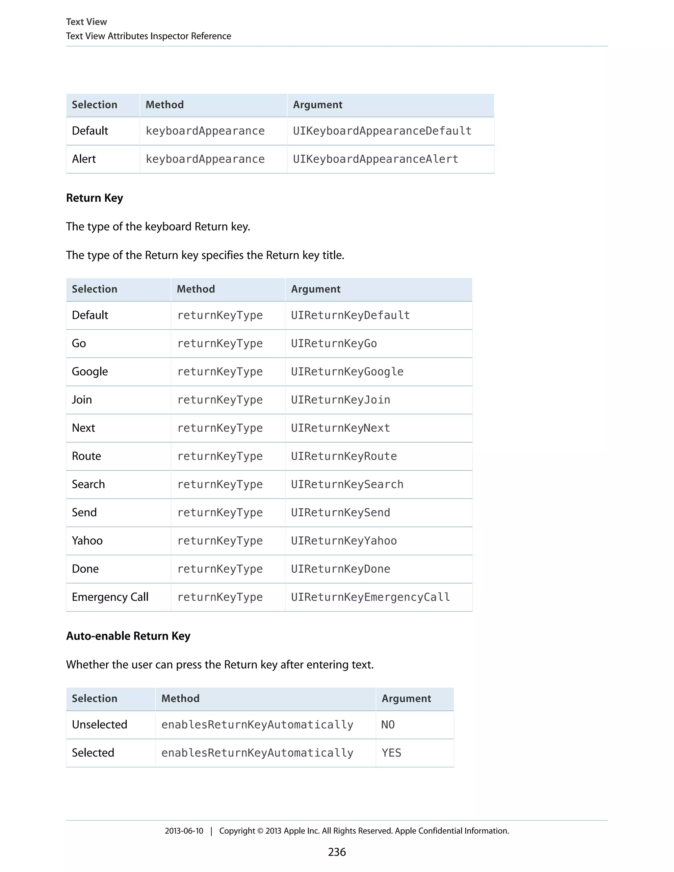
Task: Click UIKeyboardAppearanceAlert argument cell
Action: click(375, 159)
